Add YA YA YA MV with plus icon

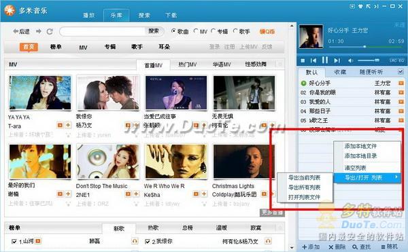tap(68, 125)
